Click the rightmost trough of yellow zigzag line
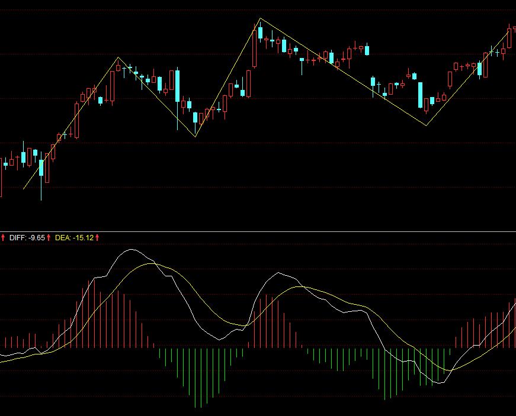The height and width of the screenshot is (416, 516). 427,125
